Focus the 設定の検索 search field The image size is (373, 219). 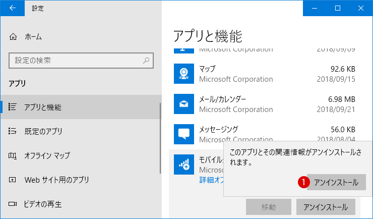click(81, 61)
